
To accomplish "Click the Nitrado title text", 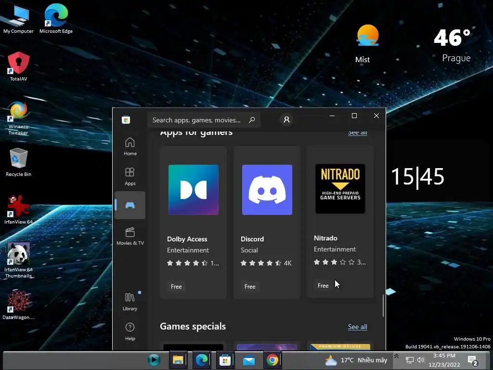I will tap(325, 238).
